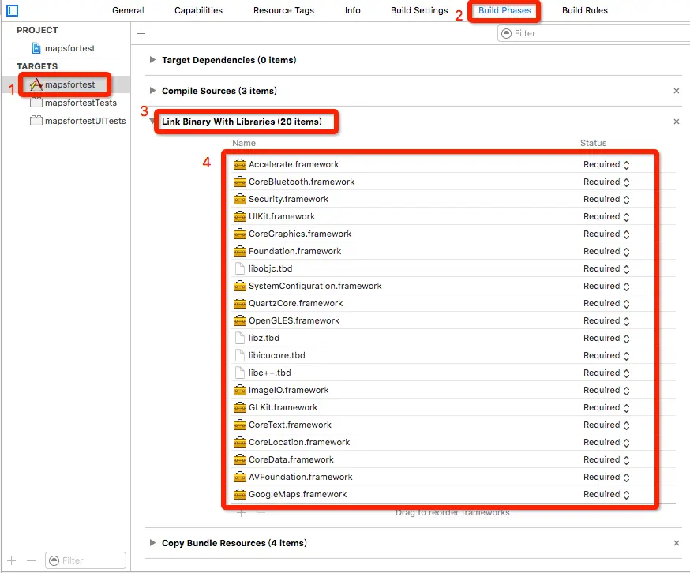690x573 pixels.
Task: Remove the selected target with minus button
Action: coord(31,560)
